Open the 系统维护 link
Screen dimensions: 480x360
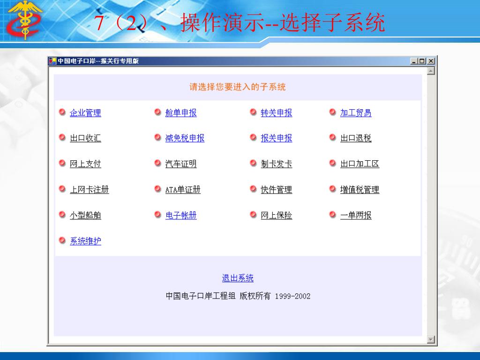85,241
